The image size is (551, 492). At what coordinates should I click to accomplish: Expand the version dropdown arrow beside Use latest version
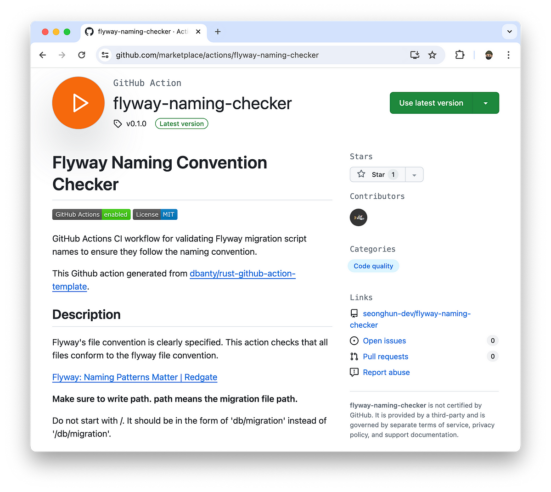(486, 103)
